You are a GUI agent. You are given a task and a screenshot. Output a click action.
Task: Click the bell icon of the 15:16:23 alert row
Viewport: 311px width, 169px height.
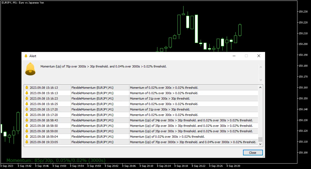pyautogui.click(x=27, y=99)
